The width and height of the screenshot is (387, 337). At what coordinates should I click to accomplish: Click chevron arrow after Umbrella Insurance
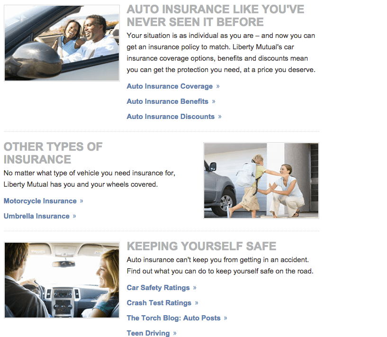(x=74, y=216)
